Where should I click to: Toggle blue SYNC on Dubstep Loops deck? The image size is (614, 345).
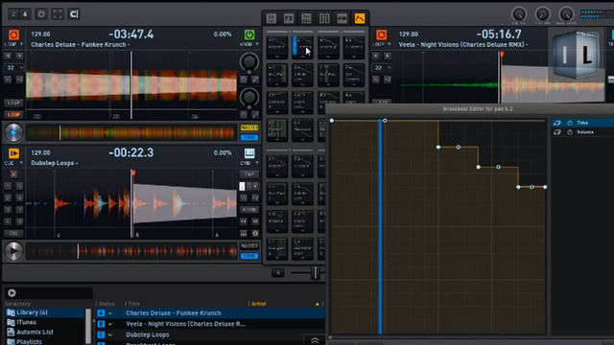[249, 256]
